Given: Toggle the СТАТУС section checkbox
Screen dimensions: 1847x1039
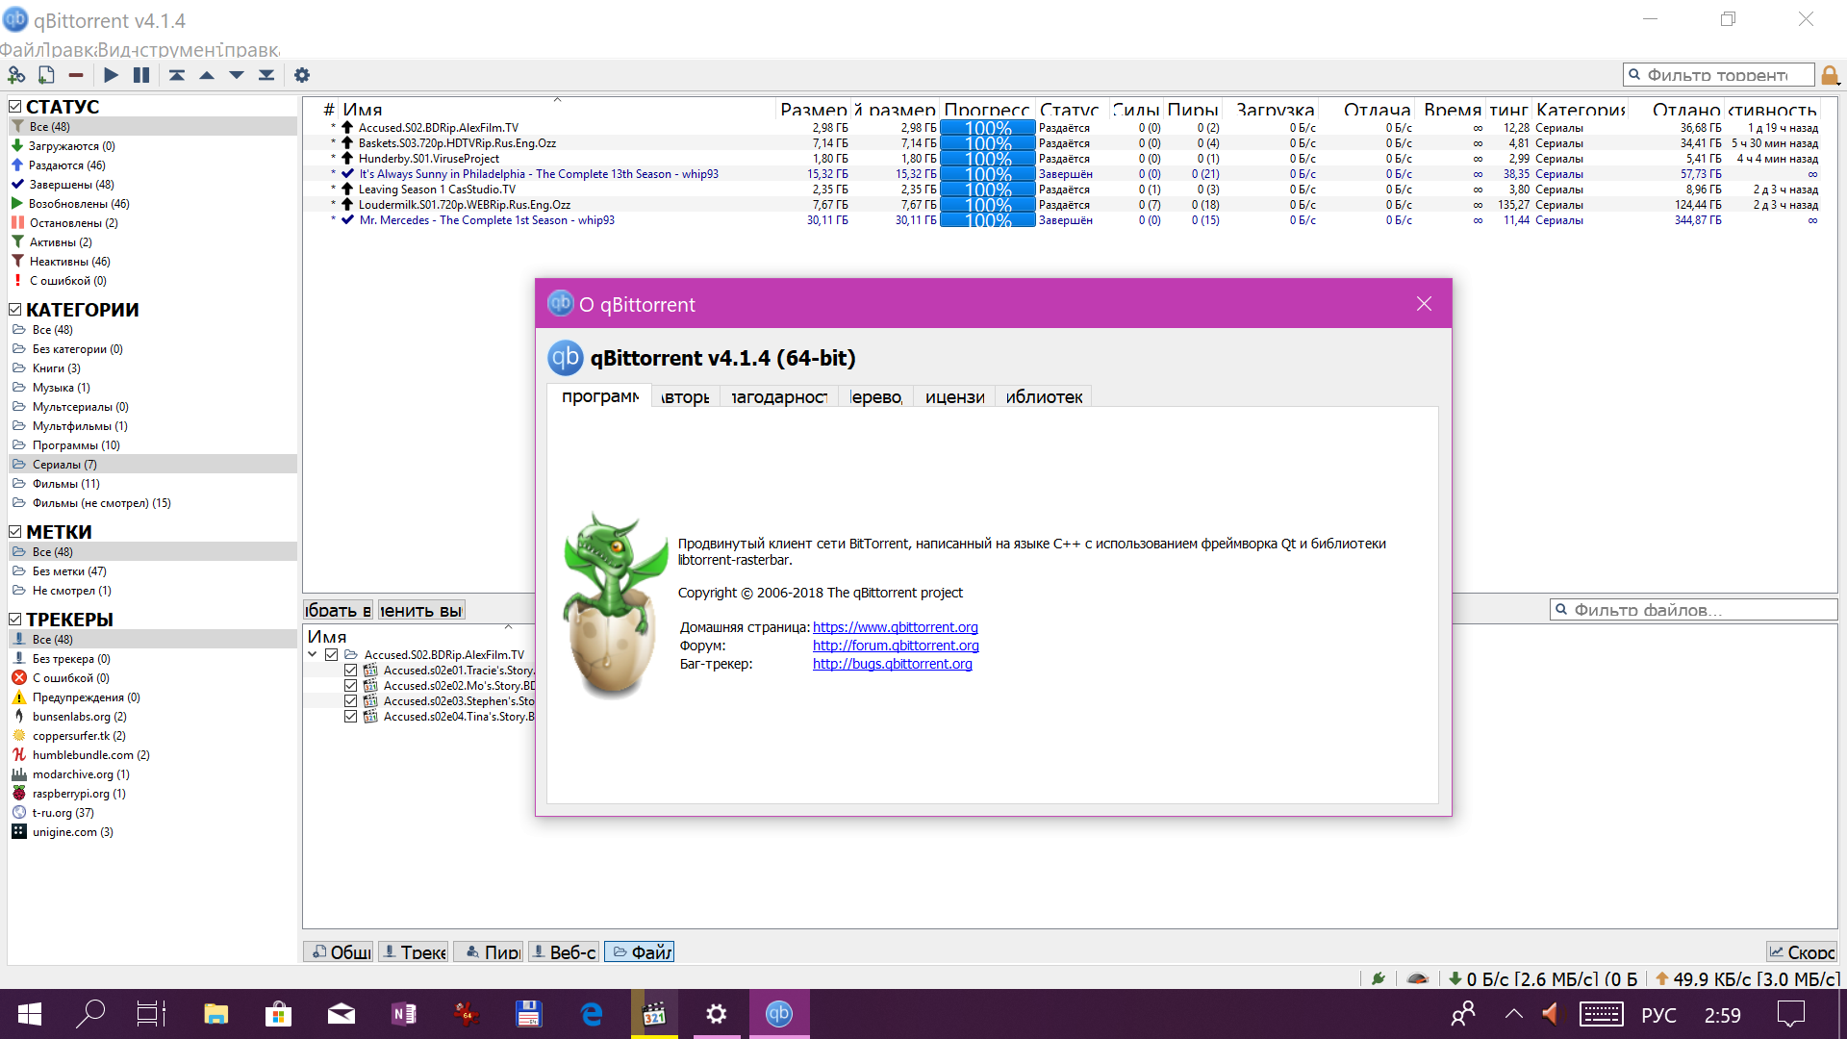Looking at the screenshot, I should [14, 106].
